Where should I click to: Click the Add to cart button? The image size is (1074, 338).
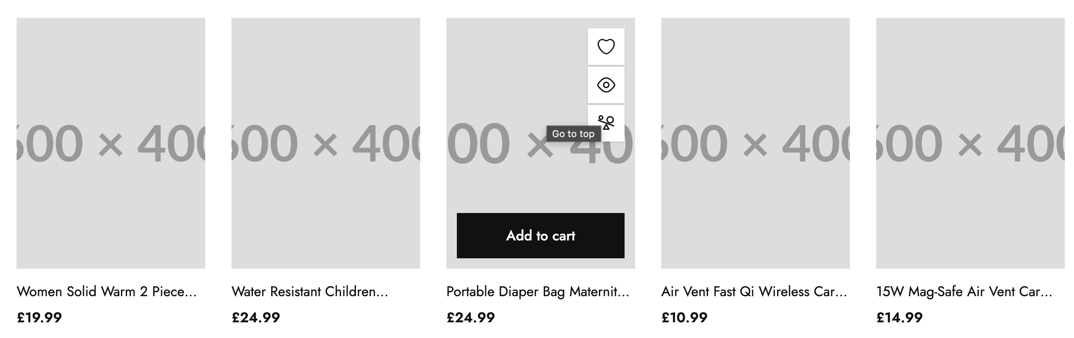540,236
